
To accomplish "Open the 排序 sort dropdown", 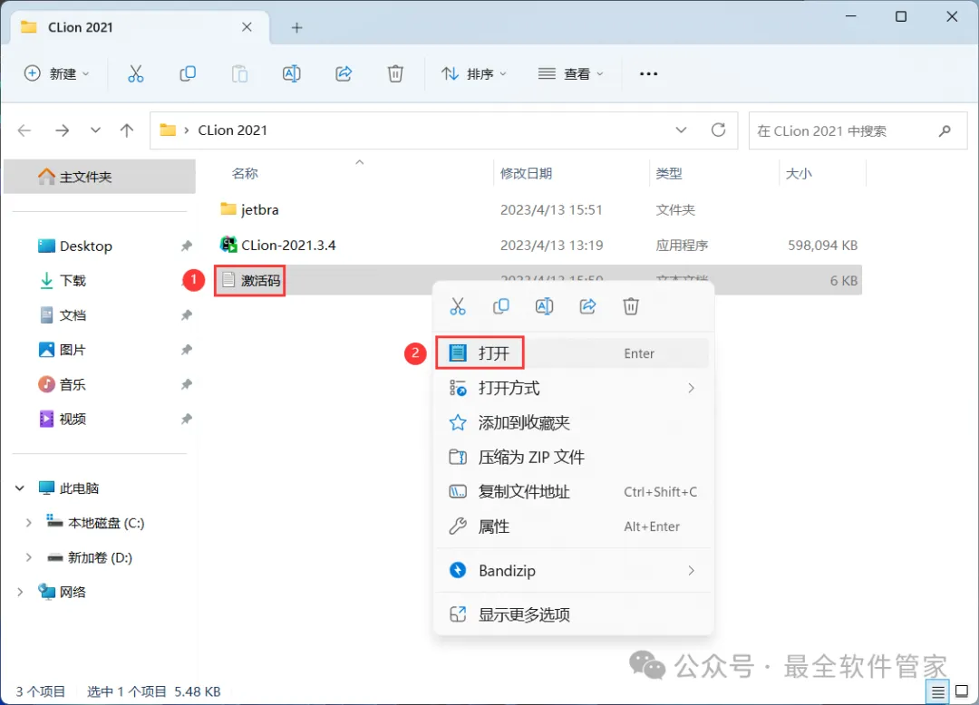I will click(474, 73).
